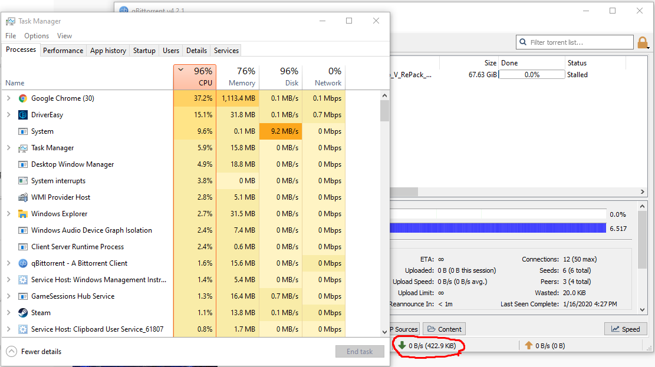This screenshot has height=367, width=655.
Task: Switch to the Performance tab
Action: point(63,50)
